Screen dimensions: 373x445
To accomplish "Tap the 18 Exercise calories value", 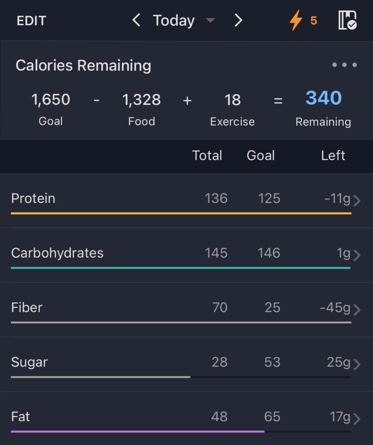I will point(232,100).
